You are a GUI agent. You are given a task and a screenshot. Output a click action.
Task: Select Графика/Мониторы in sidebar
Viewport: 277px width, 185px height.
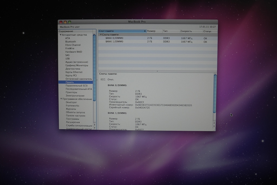(x=77, y=65)
